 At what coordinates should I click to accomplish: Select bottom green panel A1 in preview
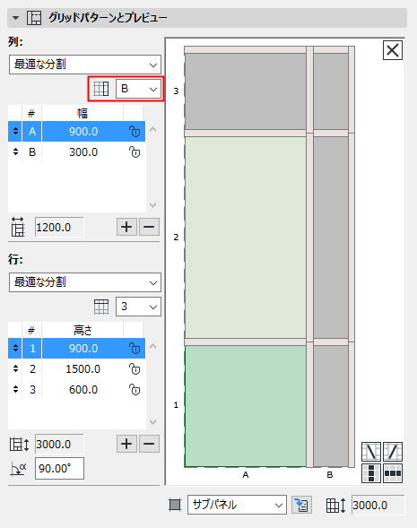(x=246, y=406)
